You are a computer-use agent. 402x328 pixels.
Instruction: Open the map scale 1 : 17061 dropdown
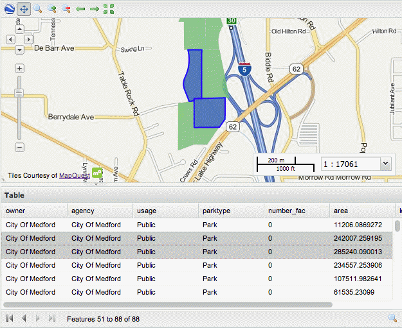pos(385,164)
